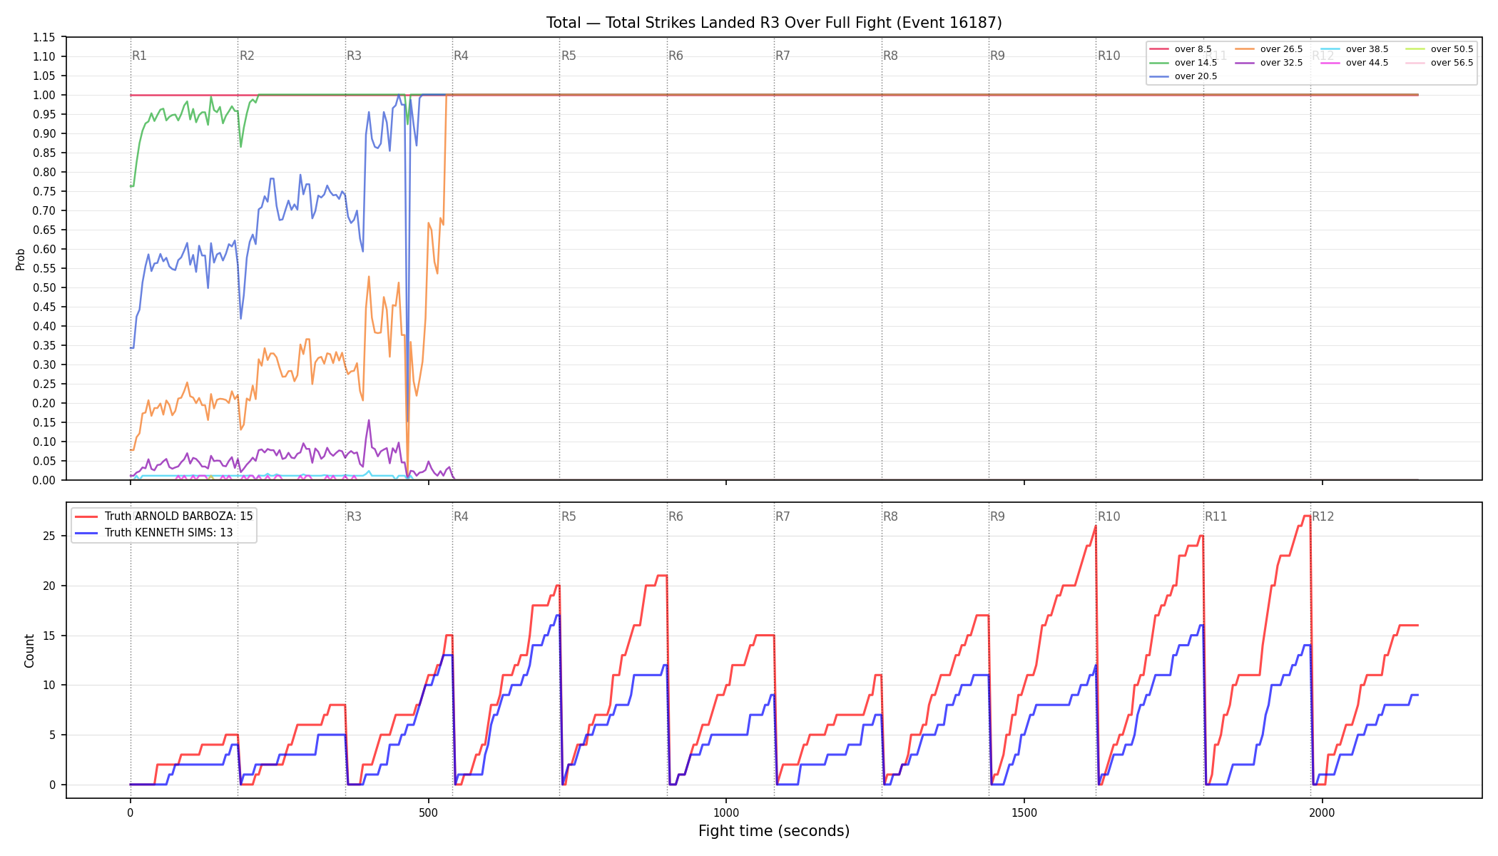Click the 'over 8.5' legend entry
The image size is (1498, 856).
(1181, 49)
